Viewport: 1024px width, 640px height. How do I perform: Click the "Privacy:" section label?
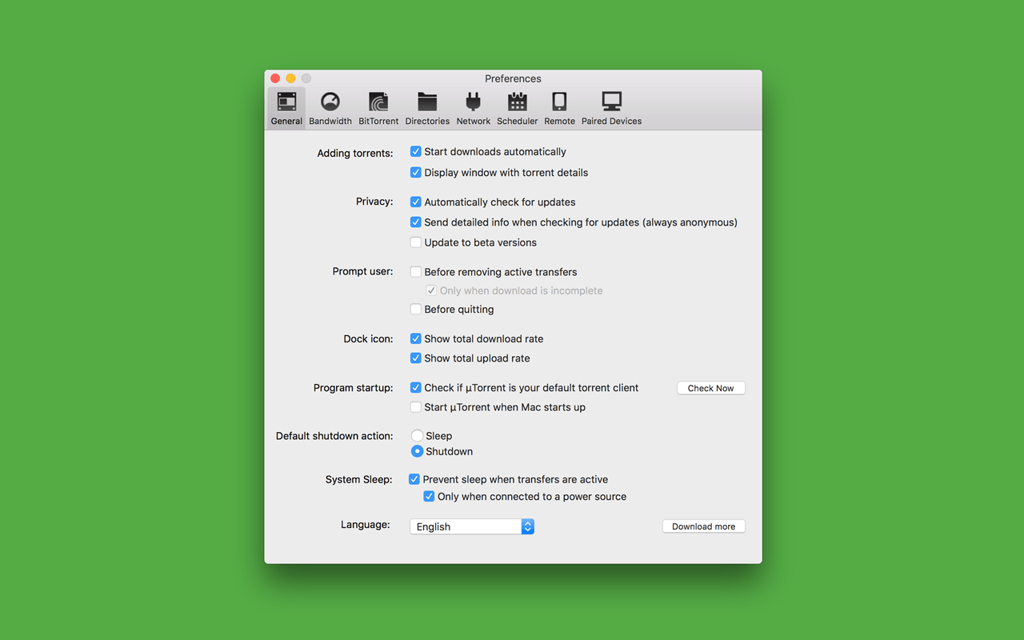click(x=374, y=202)
